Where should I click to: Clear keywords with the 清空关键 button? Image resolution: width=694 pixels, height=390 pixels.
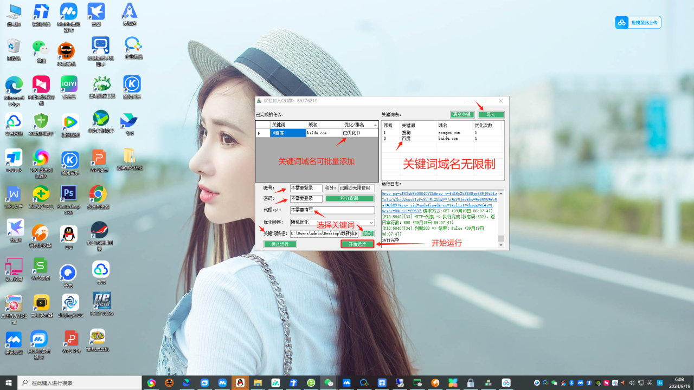pyautogui.click(x=462, y=115)
